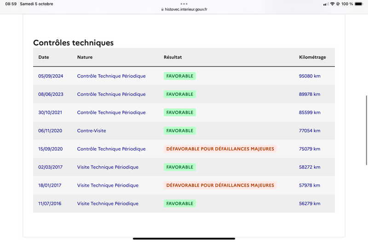This screenshot has width=368, height=242.
Task: Click the vertical page scrollbar
Action: tap(366, 130)
